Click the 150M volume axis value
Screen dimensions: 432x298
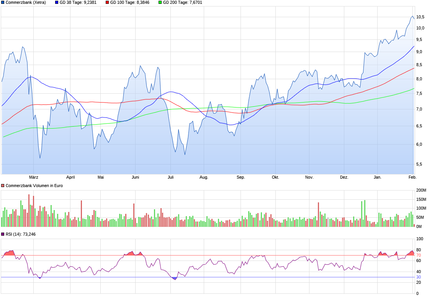point(421,199)
